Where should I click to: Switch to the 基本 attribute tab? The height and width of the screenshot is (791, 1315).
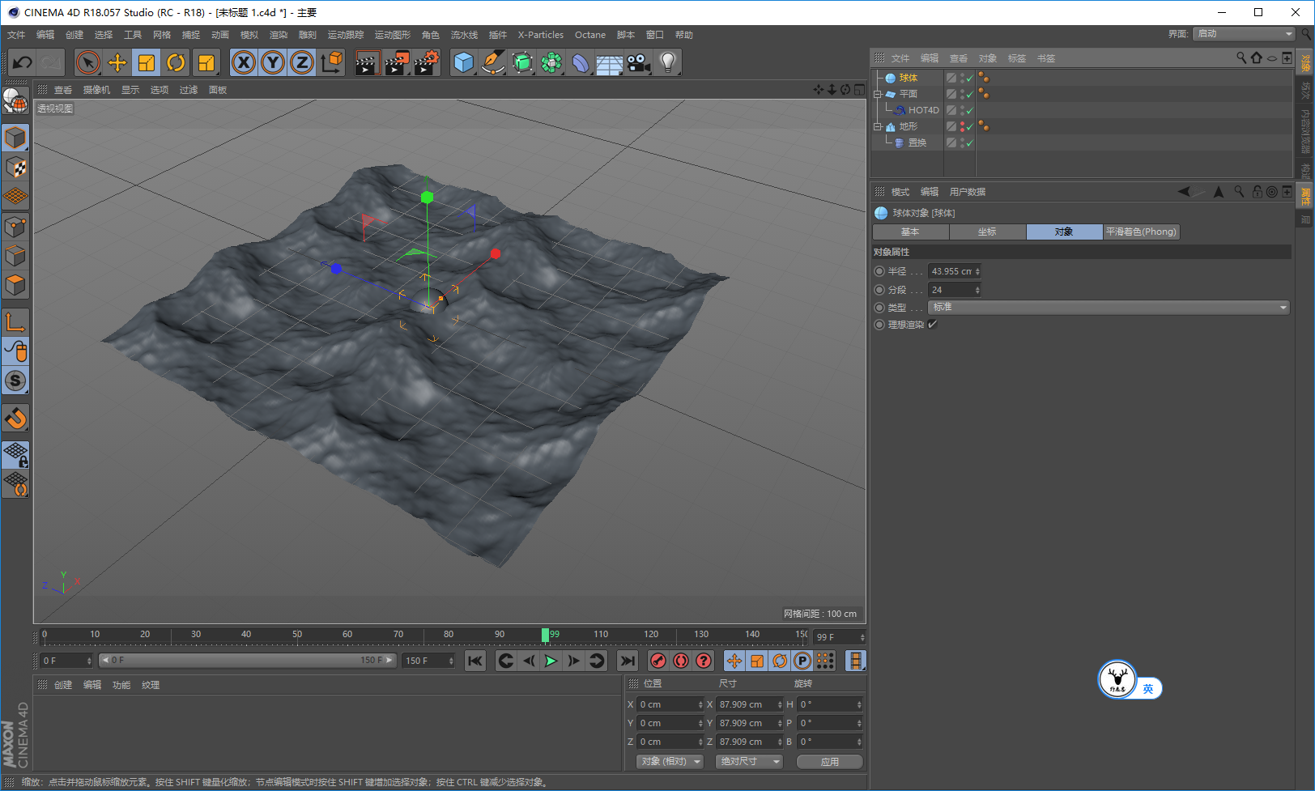tap(910, 232)
